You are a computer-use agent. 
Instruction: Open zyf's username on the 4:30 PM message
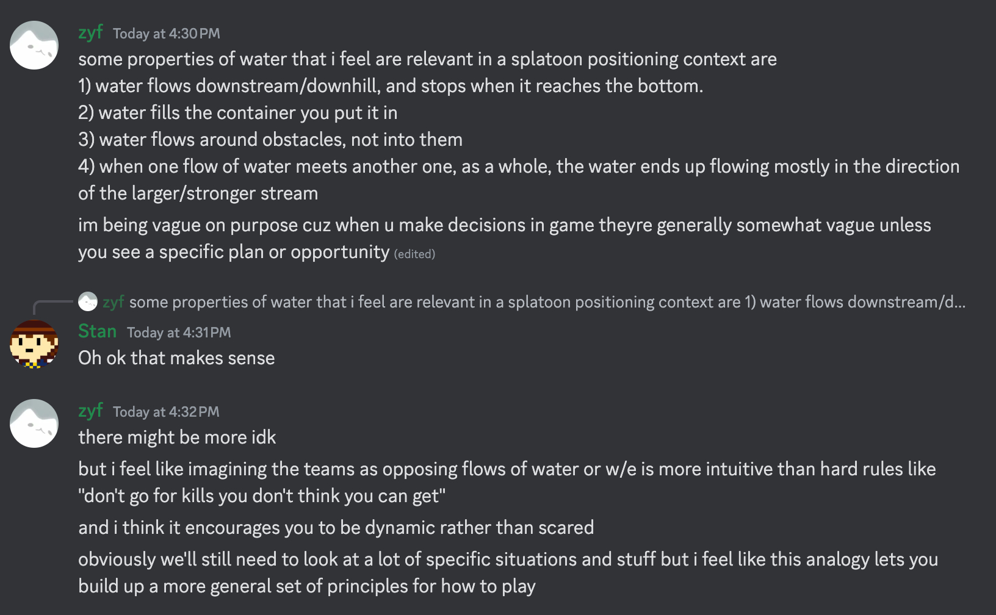(x=90, y=32)
